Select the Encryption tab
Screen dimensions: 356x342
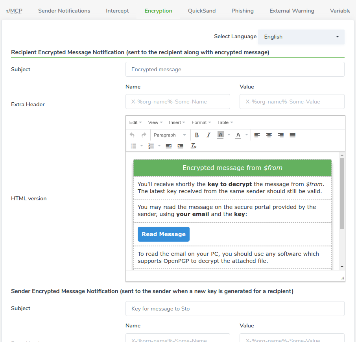pyautogui.click(x=158, y=11)
